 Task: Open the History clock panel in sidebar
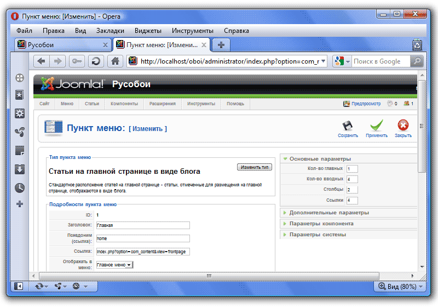pos(20,187)
